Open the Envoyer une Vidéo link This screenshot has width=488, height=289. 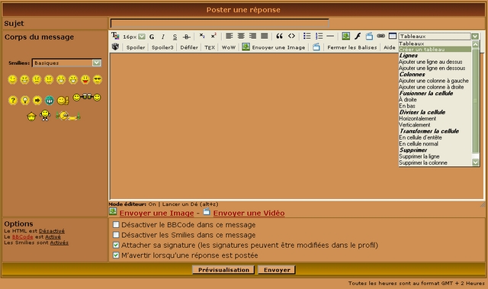(249, 213)
